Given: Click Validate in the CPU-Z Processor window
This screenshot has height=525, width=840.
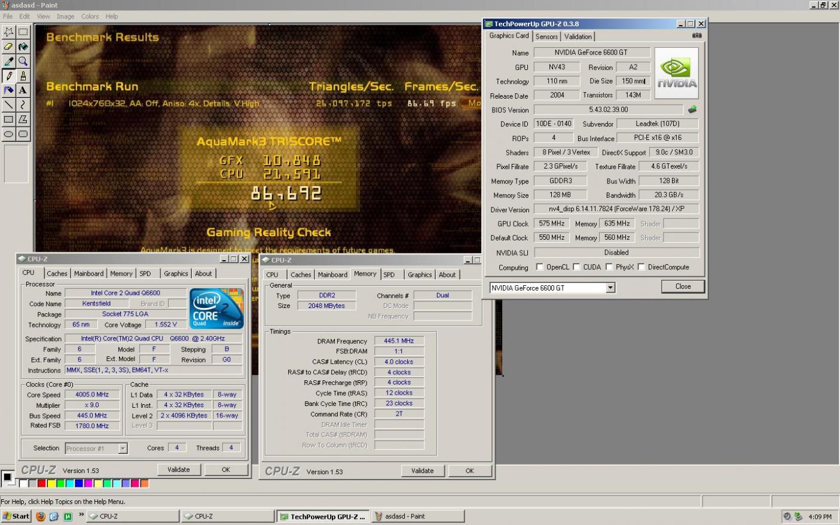Looking at the screenshot, I should [178, 470].
